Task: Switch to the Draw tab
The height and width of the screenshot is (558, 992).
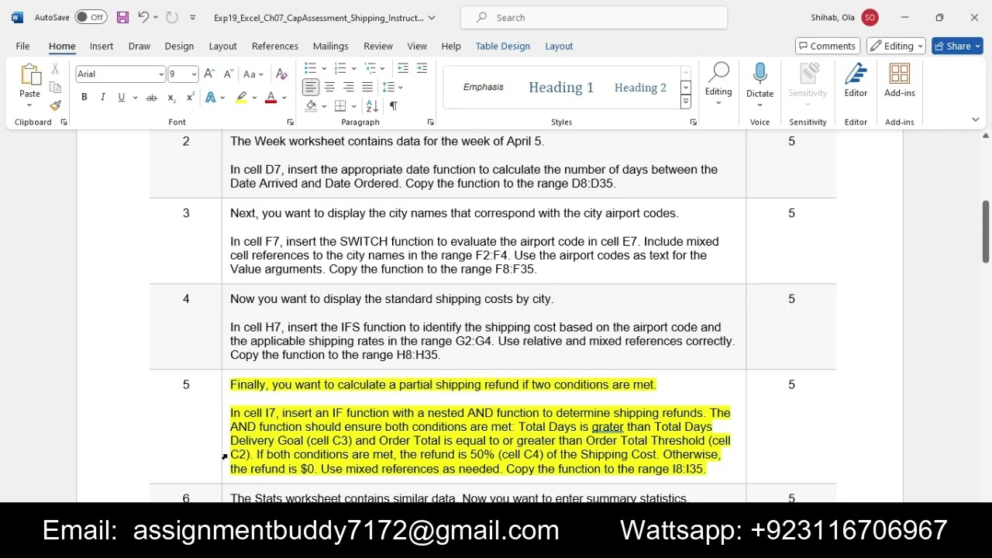Action: click(139, 46)
